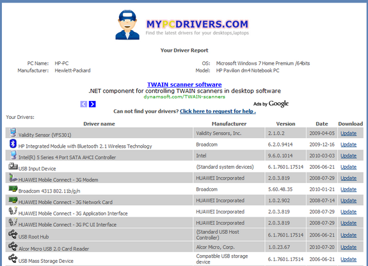This screenshot has width=368, height=266.
Task: Click the Broadcom 4313 network card icon
Action: (13, 189)
